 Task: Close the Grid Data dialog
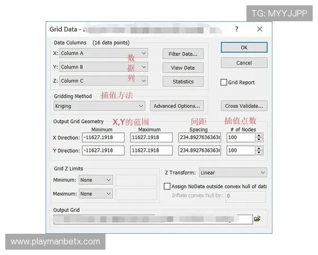[x=260, y=29]
